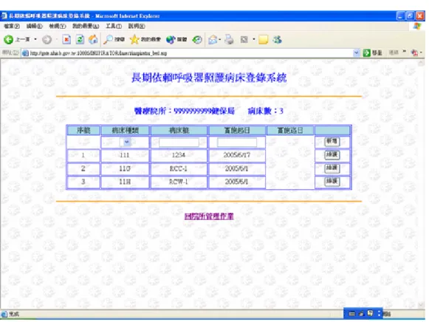429x322 pixels.
Task: Click the Edit page toolbar icon
Action: [x=244, y=40]
